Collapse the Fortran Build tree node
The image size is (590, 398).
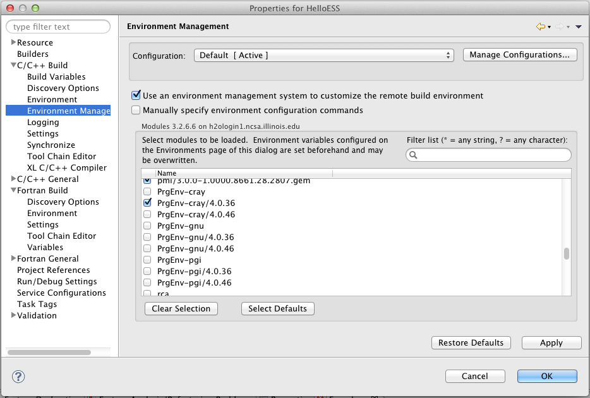pos(13,191)
